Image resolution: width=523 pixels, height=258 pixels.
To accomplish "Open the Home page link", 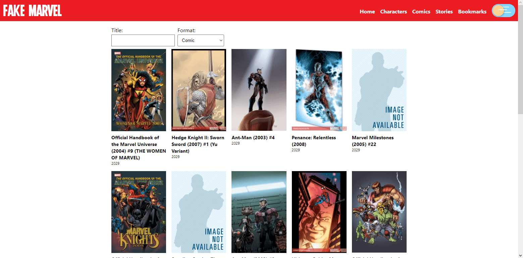I will pyautogui.click(x=367, y=11).
